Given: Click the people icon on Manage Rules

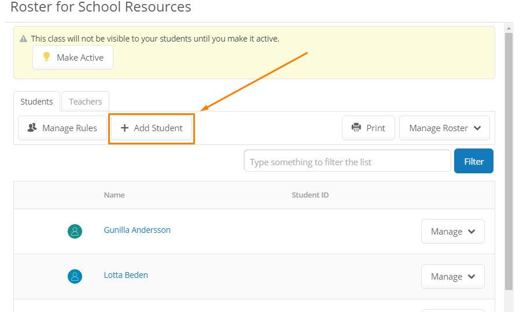Looking at the screenshot, I should pos(32,128).
